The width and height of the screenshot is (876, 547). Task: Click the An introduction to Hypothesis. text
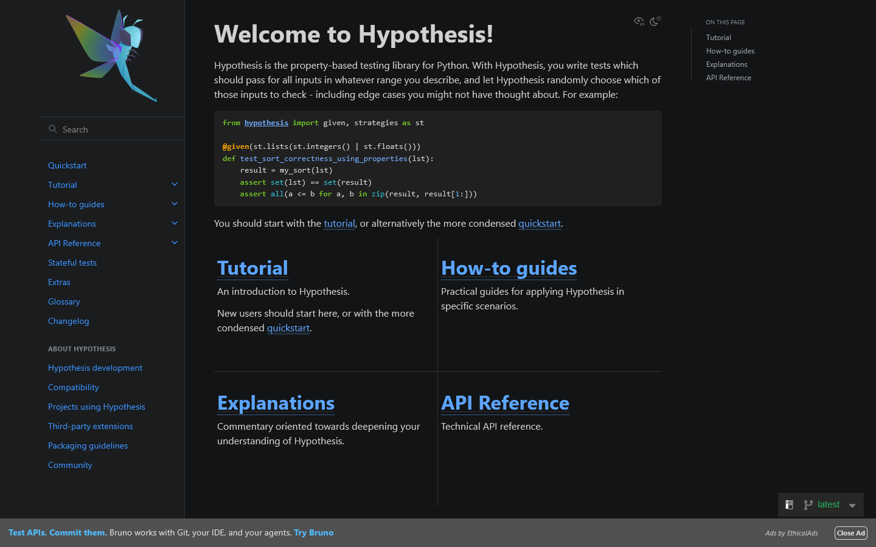pyautogui.click(x=283, y=292)
